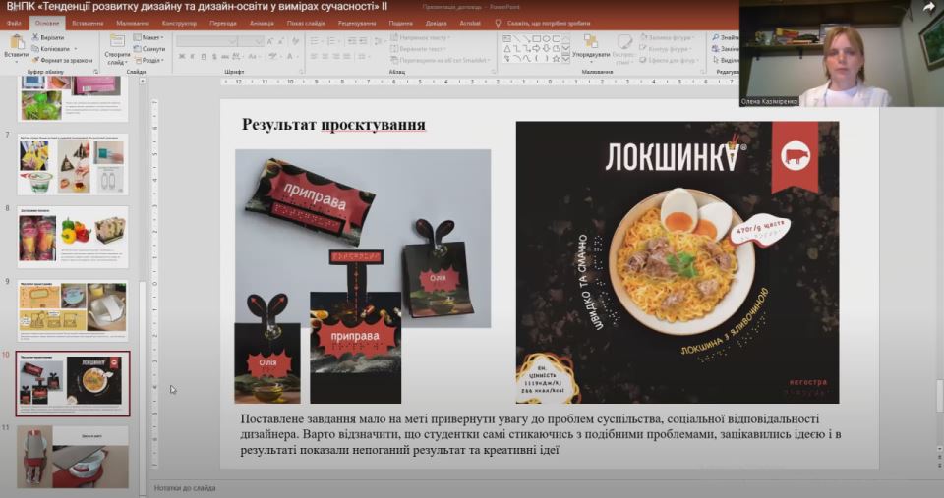The width and height of the screenshot is (944, 498).
Task: Click the numbered list icon
Action: coord(332,41)
